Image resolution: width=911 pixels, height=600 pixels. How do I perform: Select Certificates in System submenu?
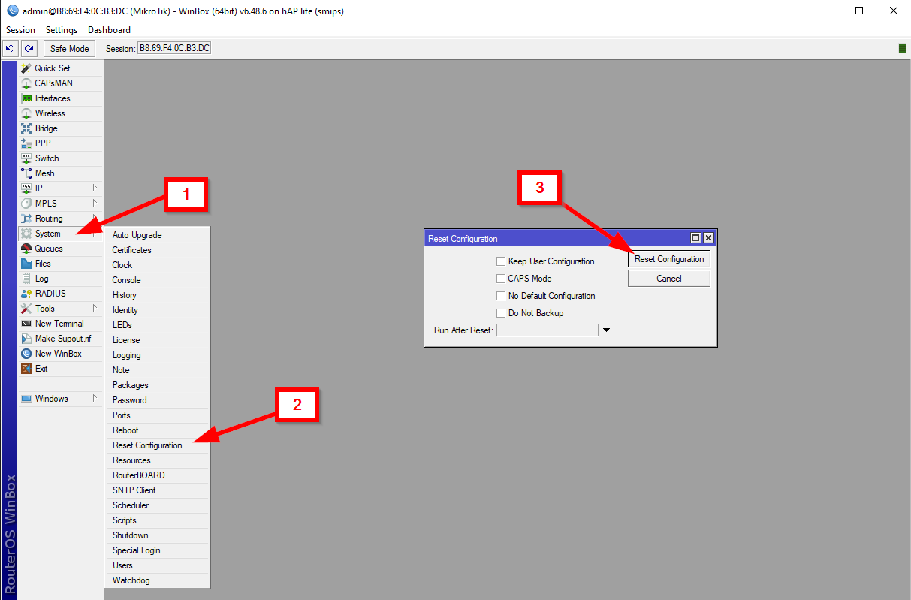click(157, 250)
